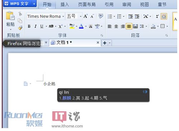
Task: Add a new document tab with plus
Action: pyautogui.click(x=105, y=43)
